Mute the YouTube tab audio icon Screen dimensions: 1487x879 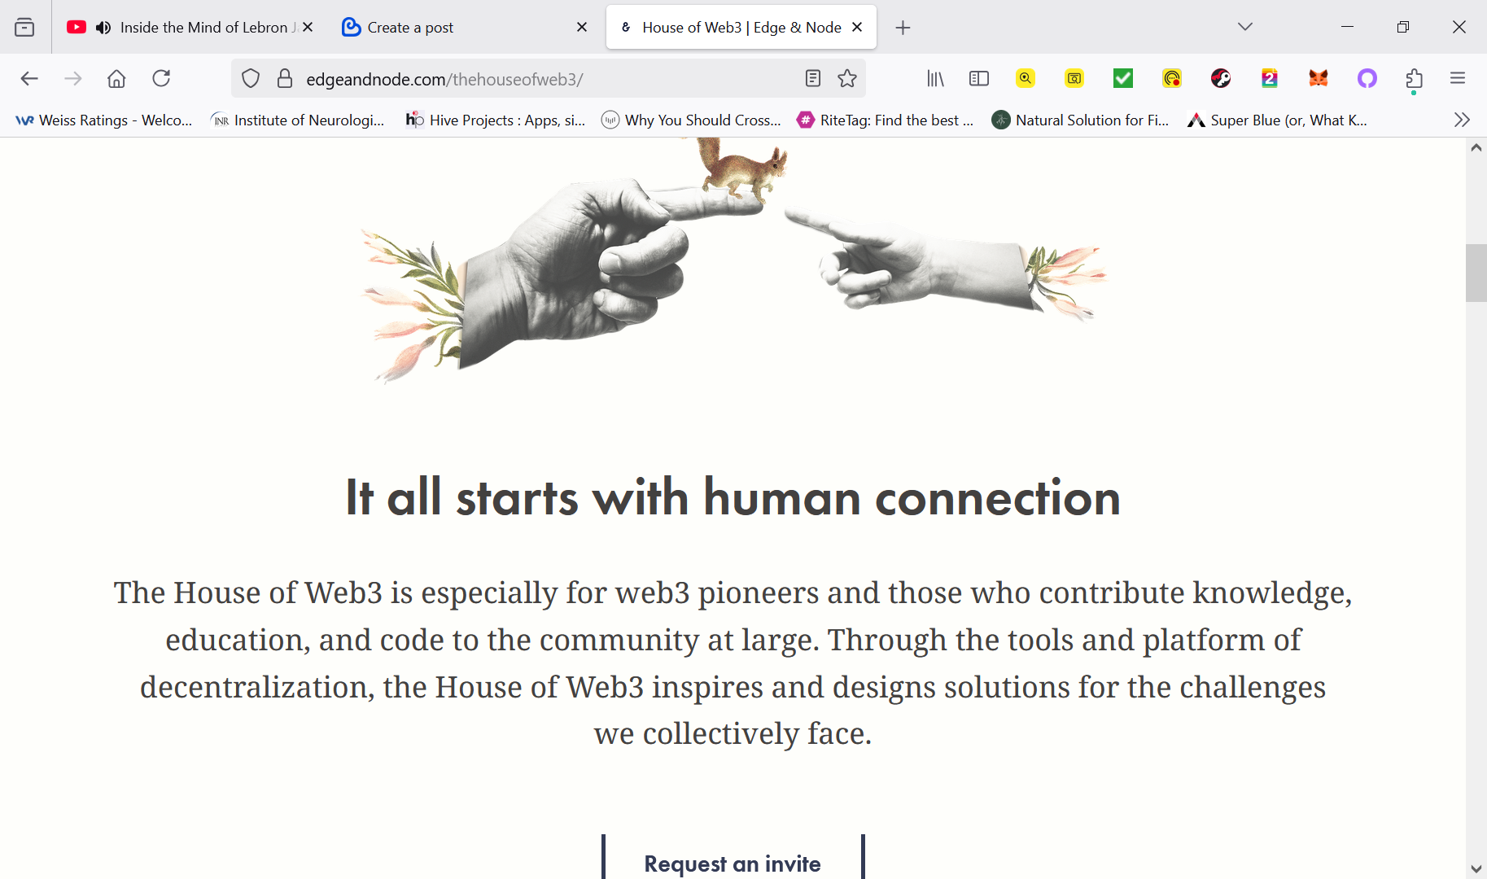[103, 28]
